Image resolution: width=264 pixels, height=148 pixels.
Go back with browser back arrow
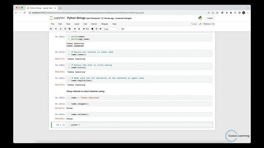16,13
